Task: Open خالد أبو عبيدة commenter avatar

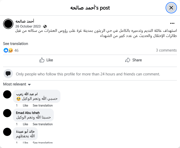Action: (7, 132)
